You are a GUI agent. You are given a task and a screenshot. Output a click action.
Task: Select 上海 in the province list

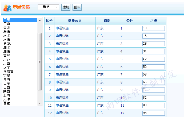click(20, 95)
